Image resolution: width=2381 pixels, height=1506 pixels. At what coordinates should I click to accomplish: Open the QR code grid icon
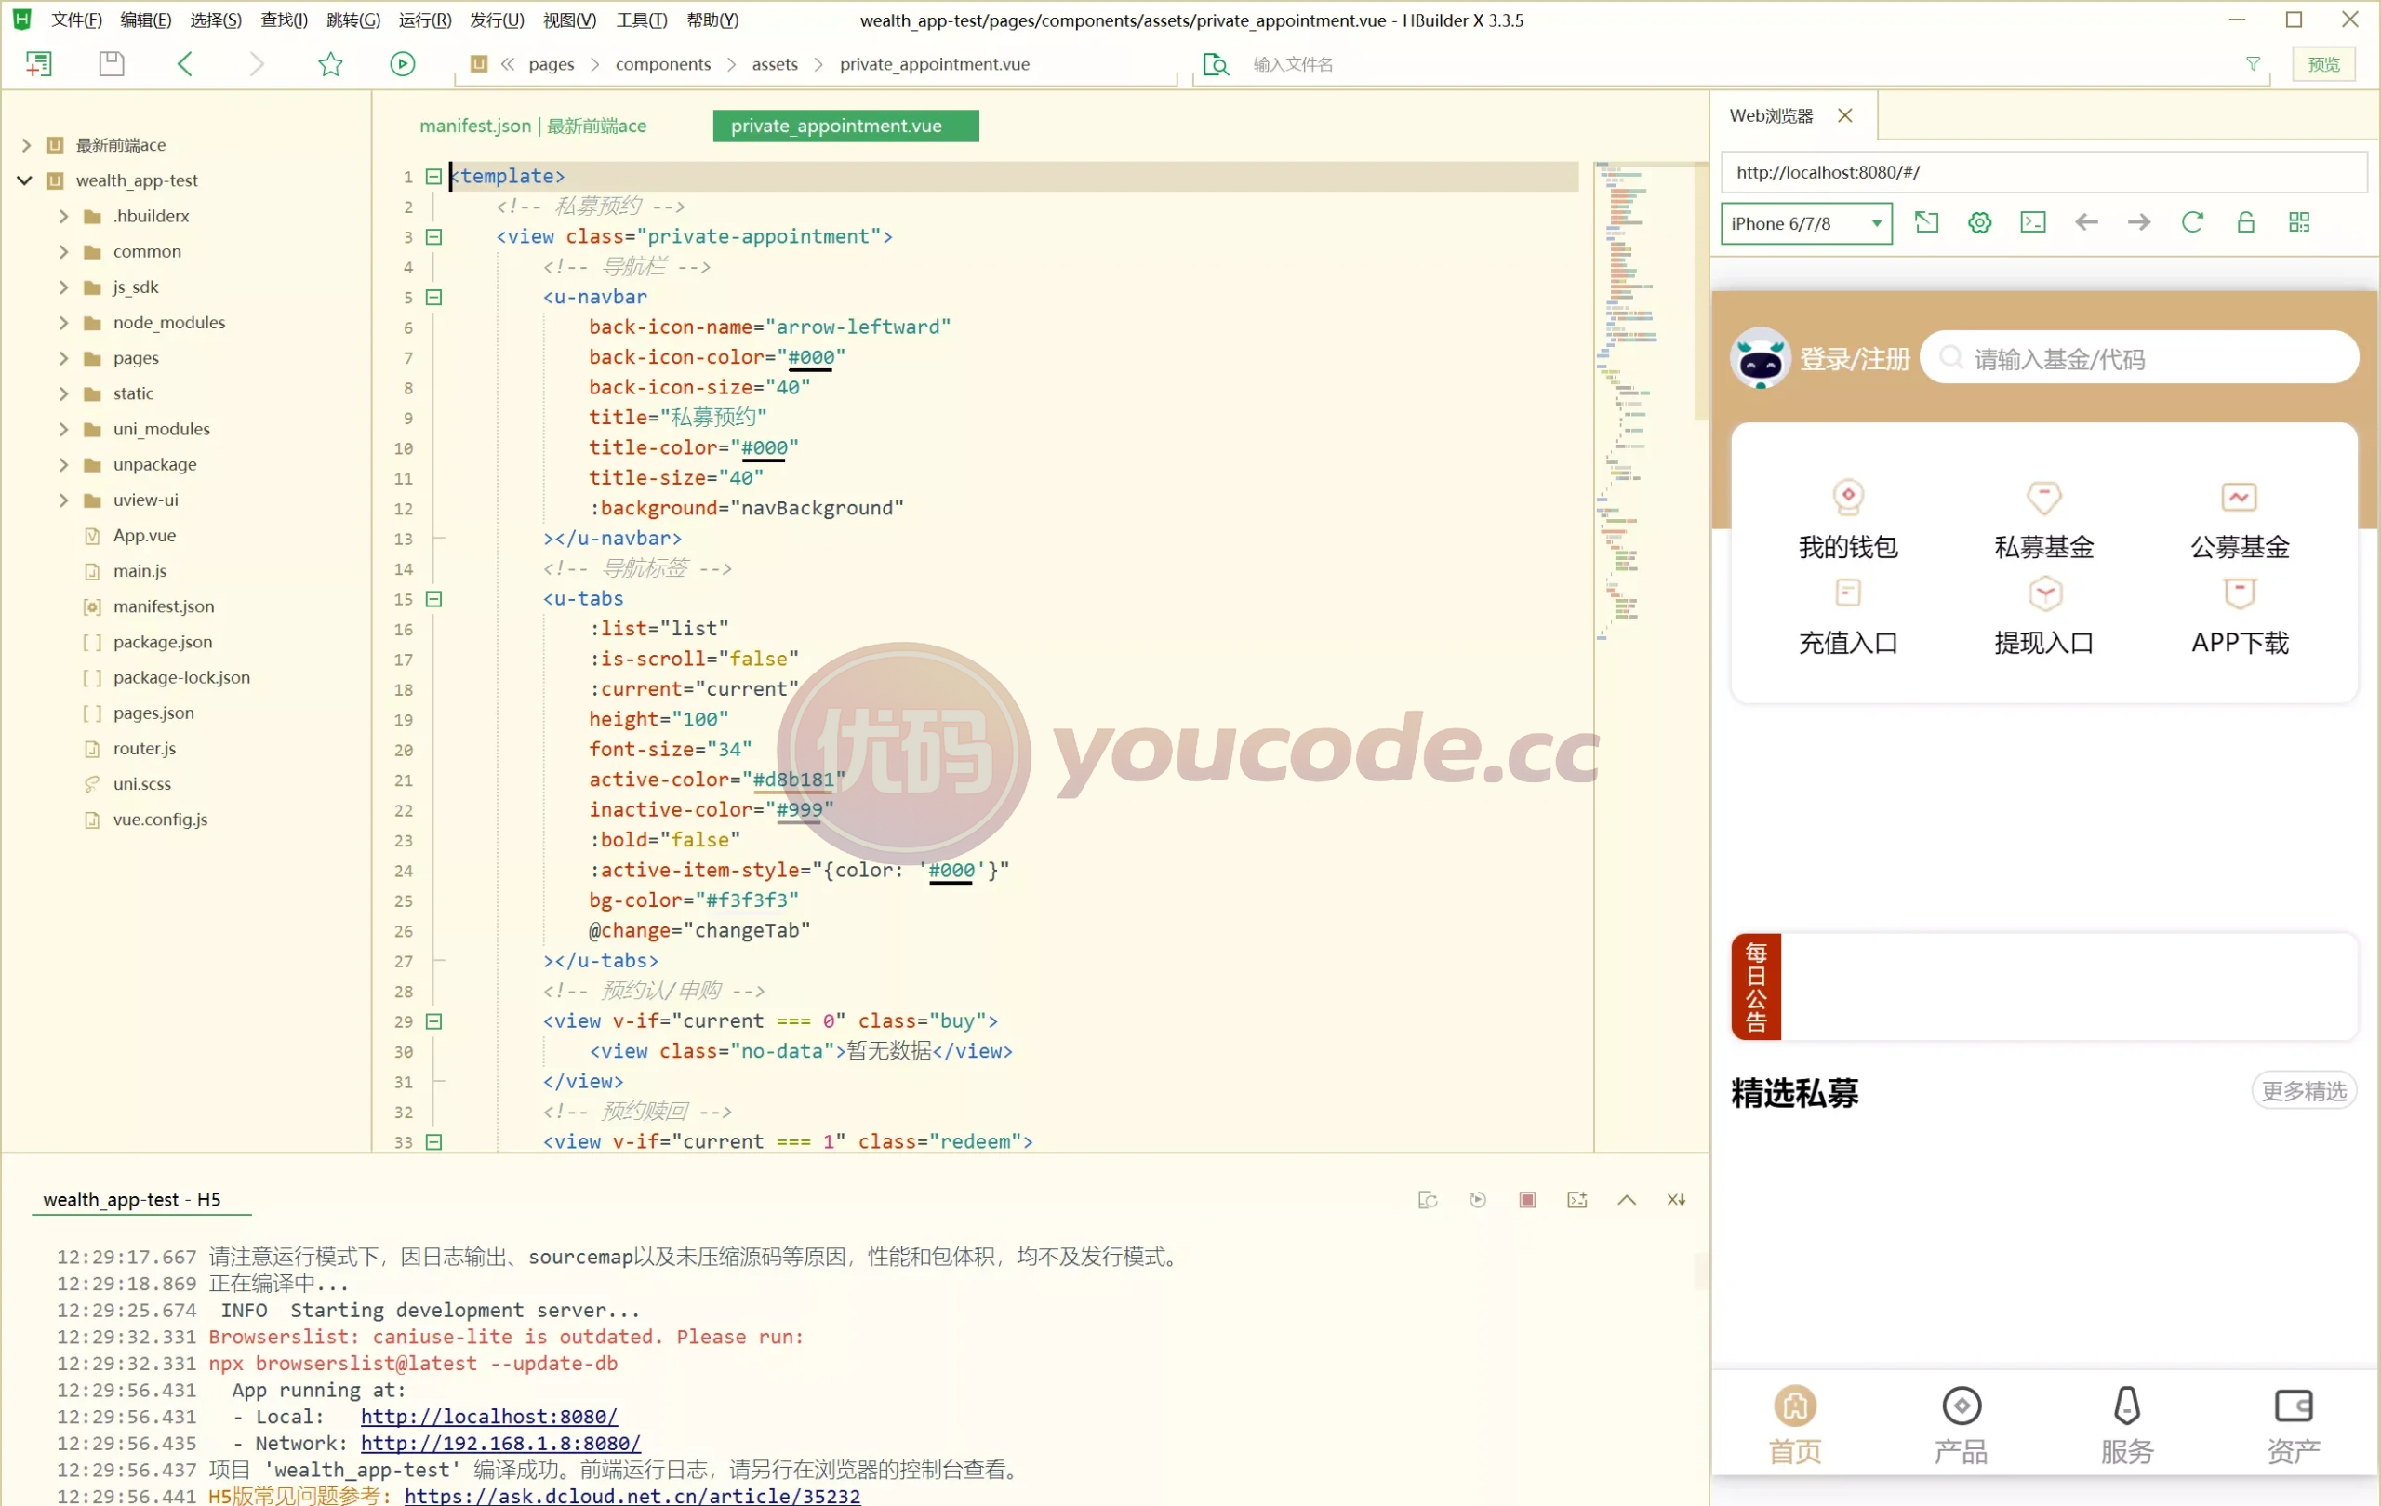pos(2299,222)
